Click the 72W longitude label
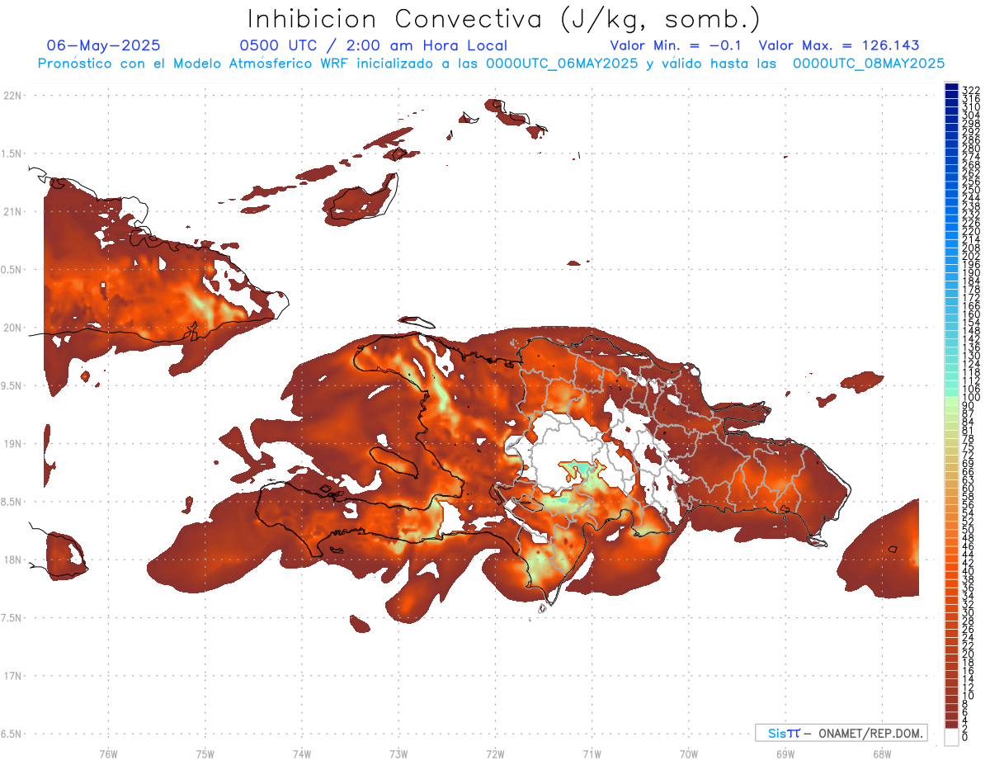The height and width of the screenshot is (765, 990). tap(495, 753)
